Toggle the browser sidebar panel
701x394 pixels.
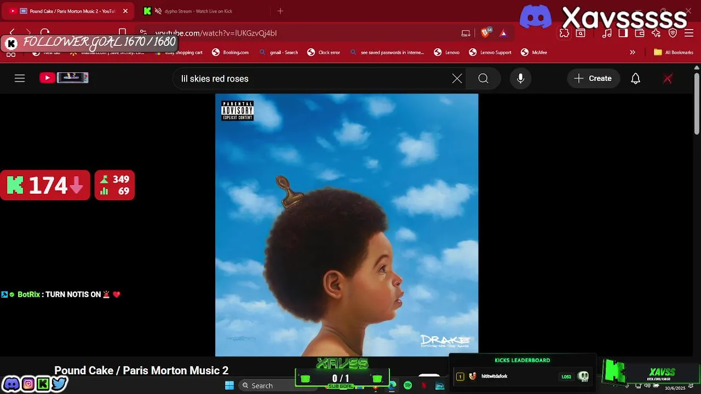click(x=623, y=33)
